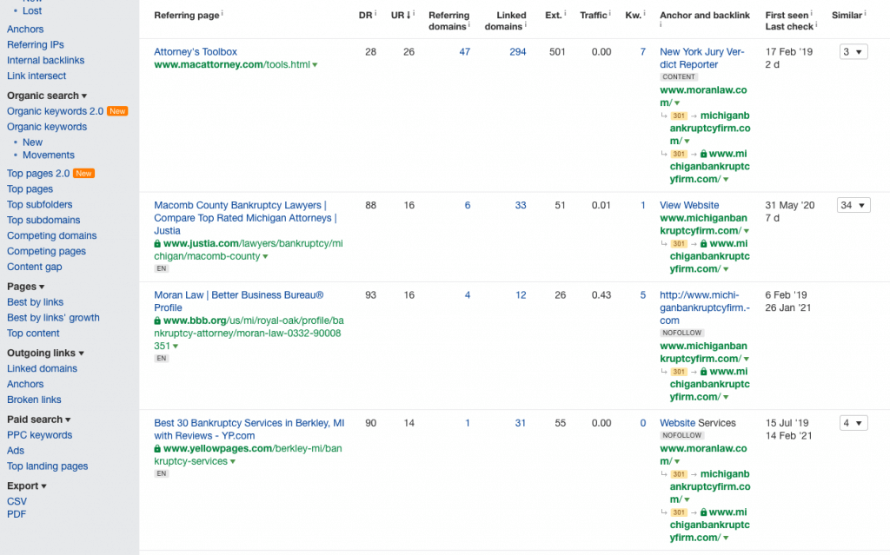Click the View Website anchor text
This screenshot has height=555, width=890.
[x=689, y=205]
